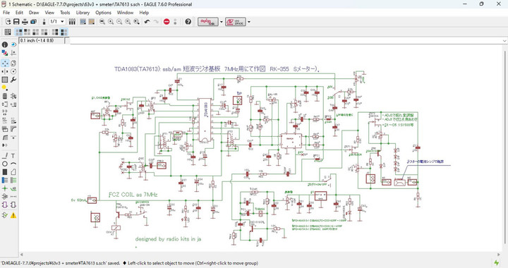Screen dimensions: 508x268
Task: Open the Window menu
Action: coord(125,13)
